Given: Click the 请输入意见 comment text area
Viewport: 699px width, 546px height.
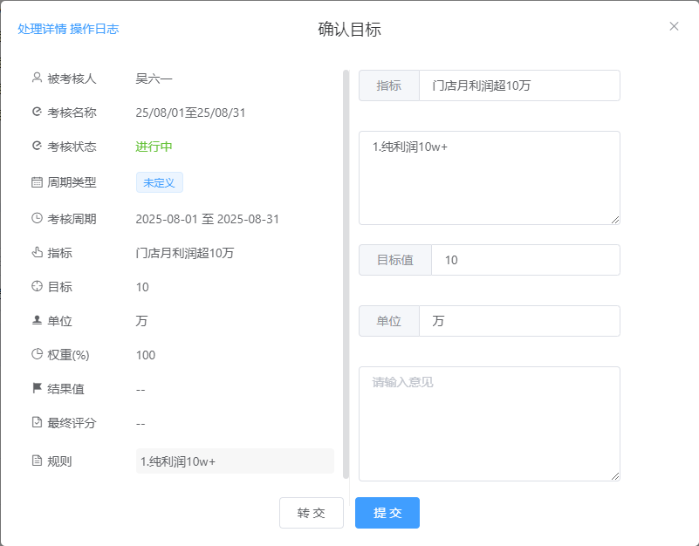Looking at the screenshot, I should pyautogui.click(x=489, y=423).
